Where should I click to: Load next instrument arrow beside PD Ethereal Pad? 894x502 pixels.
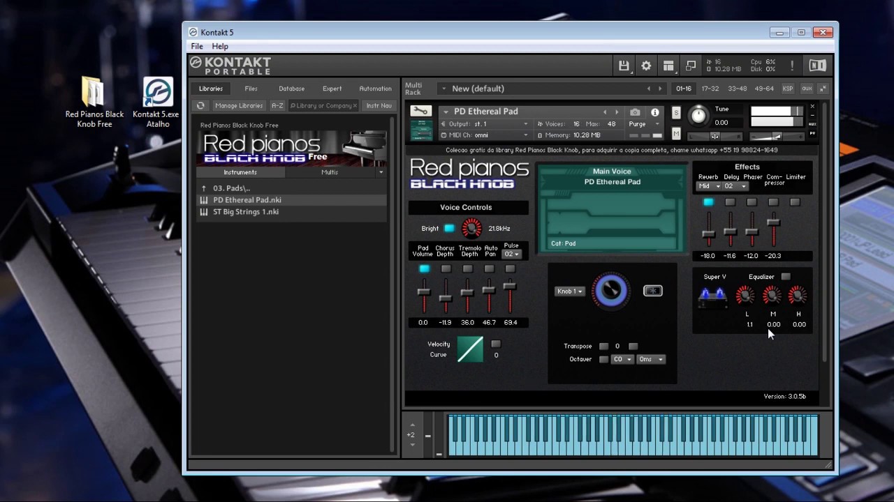click(616, 112)
